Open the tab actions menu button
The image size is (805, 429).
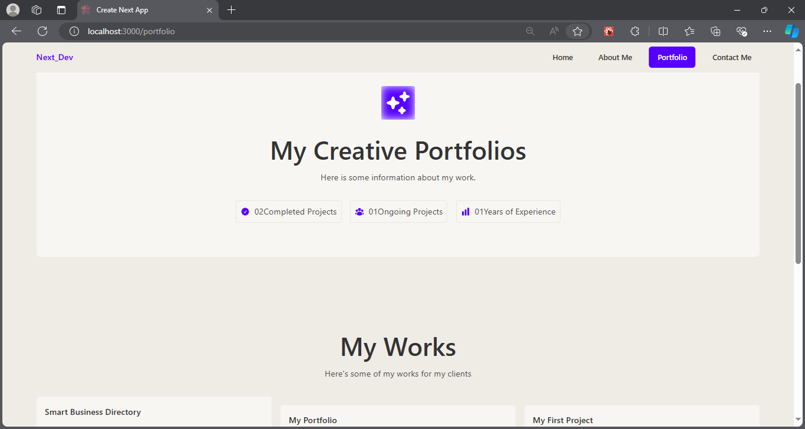[x=61, y=10]
